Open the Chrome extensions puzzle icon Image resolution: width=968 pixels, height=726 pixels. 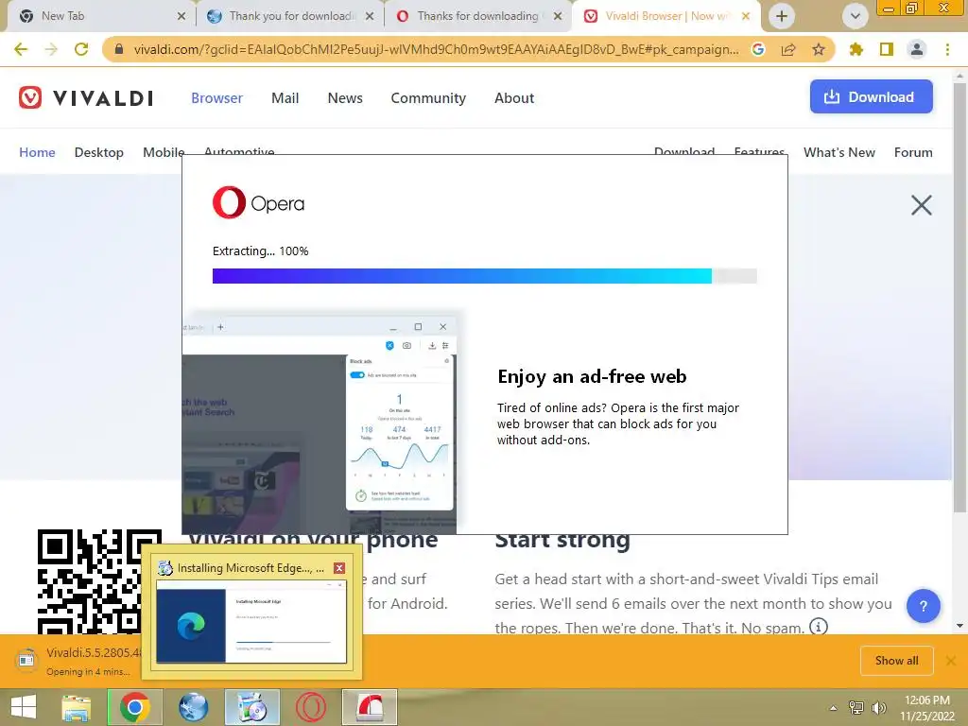pos(856,49)
